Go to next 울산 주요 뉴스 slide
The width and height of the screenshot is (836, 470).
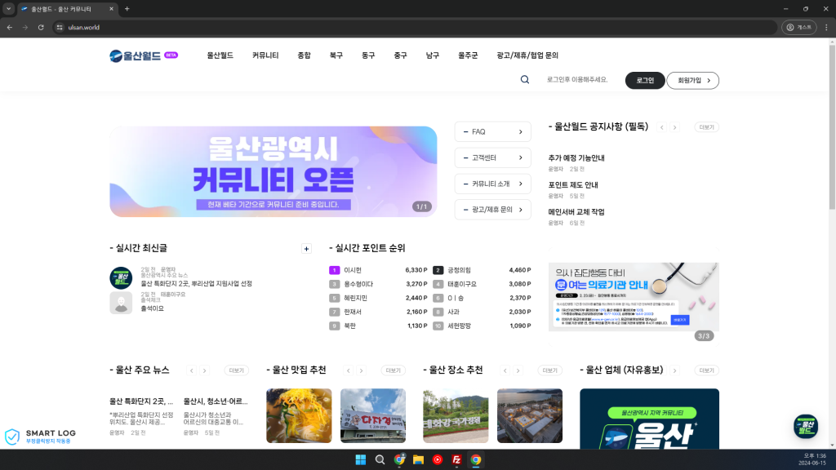tap(204, 370)
